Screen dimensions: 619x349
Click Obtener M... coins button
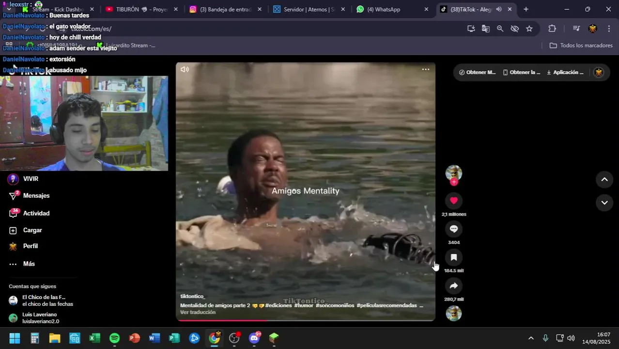477,72
